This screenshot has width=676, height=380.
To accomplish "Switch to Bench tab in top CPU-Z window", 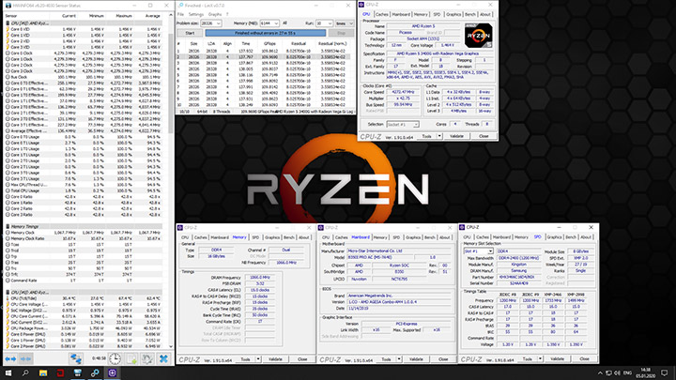I will [x=470, y=14].
